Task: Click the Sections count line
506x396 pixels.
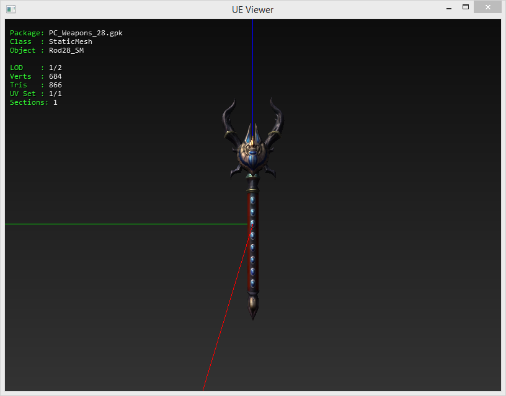Action: (33, 102)
